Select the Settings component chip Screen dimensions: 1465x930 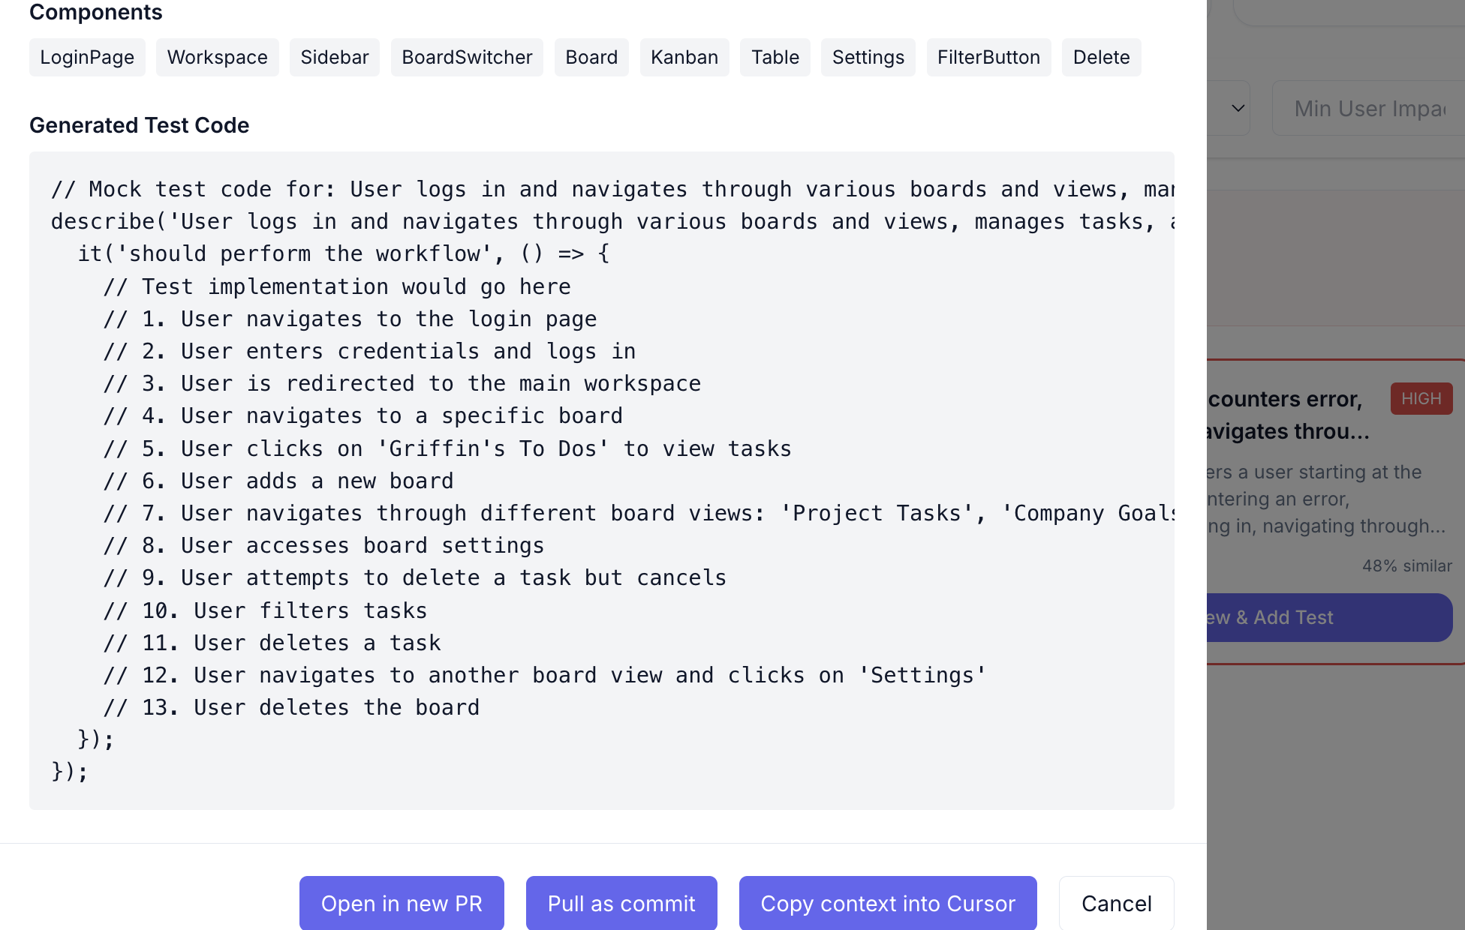[868, 57]
